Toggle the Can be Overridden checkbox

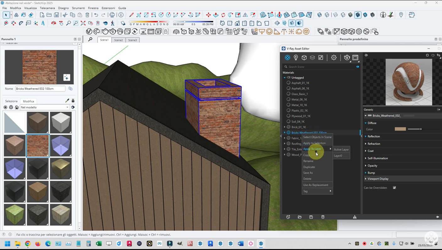(x=394, y=188)
